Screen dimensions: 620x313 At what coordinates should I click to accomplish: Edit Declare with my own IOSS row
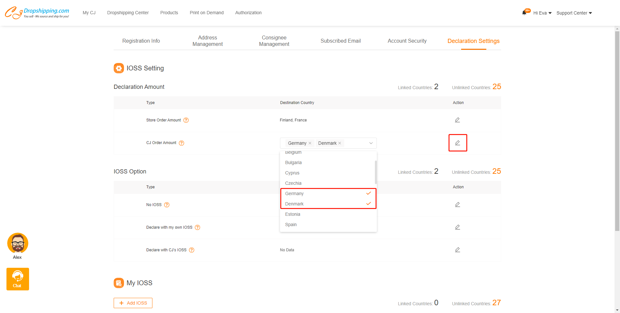coord(457,227)
